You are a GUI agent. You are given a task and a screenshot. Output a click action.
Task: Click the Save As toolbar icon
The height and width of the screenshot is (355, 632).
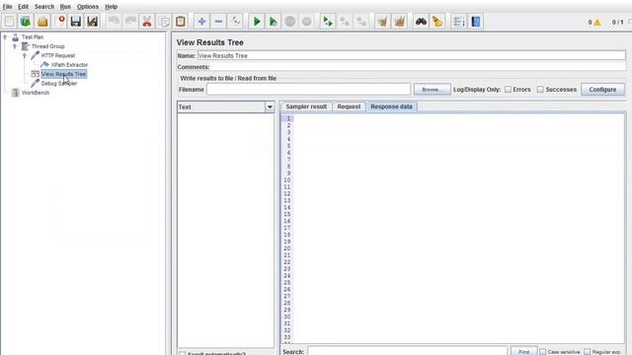(92, 22)
